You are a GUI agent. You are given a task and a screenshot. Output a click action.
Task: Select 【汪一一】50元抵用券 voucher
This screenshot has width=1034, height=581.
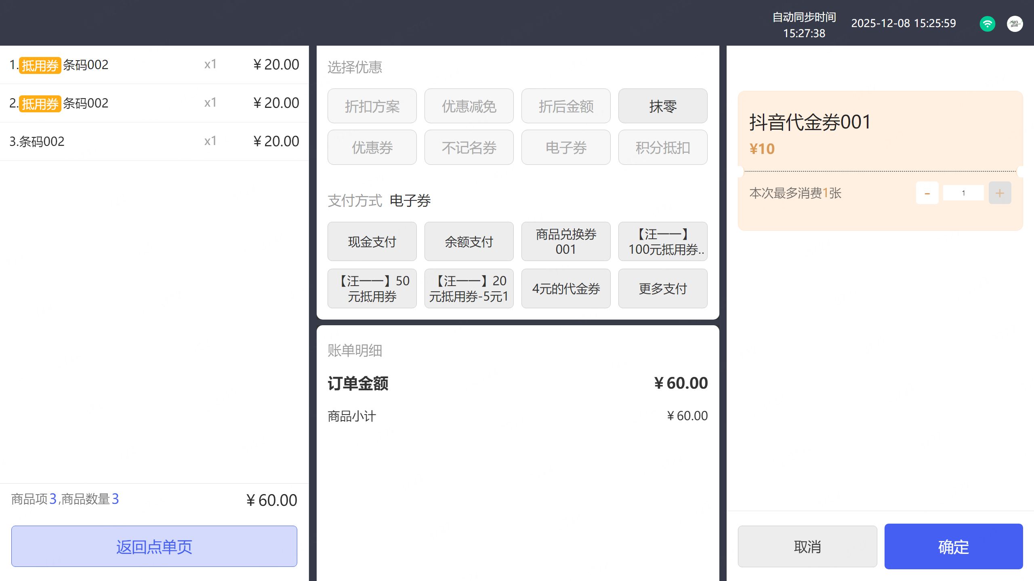click(372, 288)
